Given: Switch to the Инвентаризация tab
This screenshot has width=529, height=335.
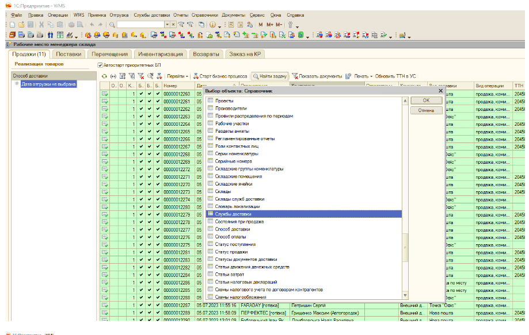Looking at the screenshot, I should pos(161,54).
